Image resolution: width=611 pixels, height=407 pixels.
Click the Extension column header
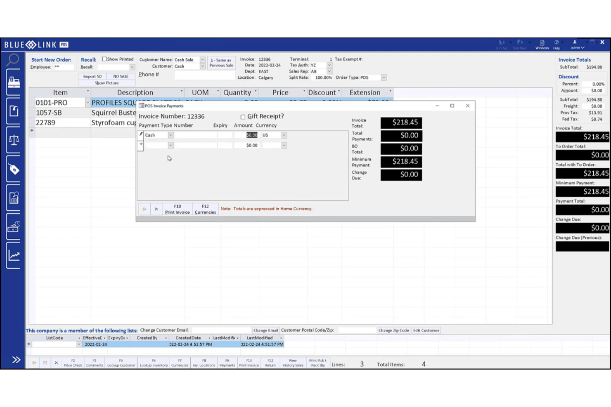367,93
